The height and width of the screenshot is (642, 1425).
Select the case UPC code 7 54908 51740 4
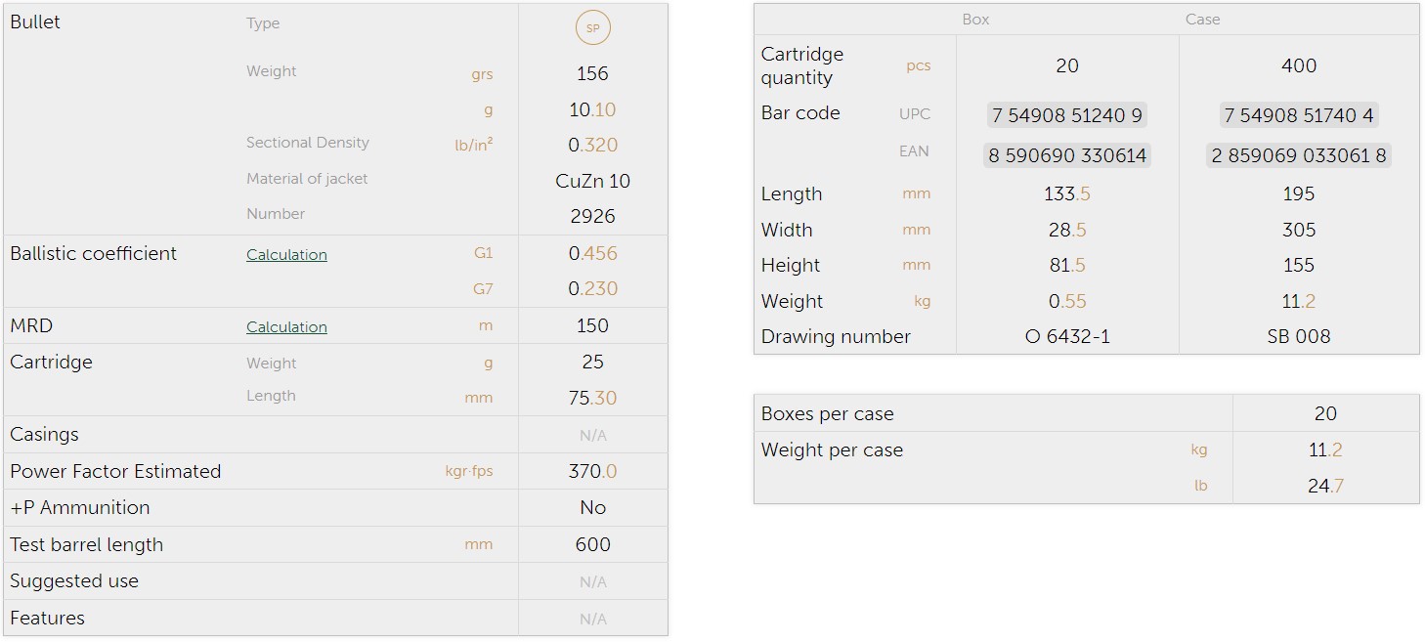(1298, 115)
